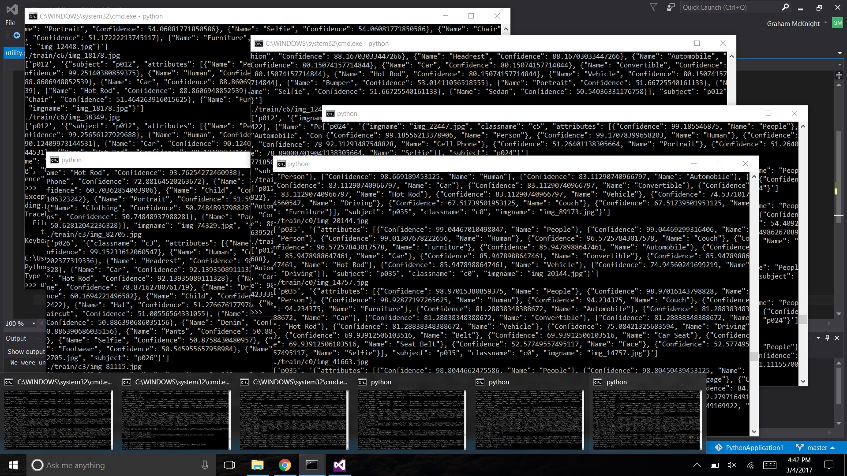Click the Quick Launch magnifier icon
Screen dimensions: 847x476
tap(785, 7)
